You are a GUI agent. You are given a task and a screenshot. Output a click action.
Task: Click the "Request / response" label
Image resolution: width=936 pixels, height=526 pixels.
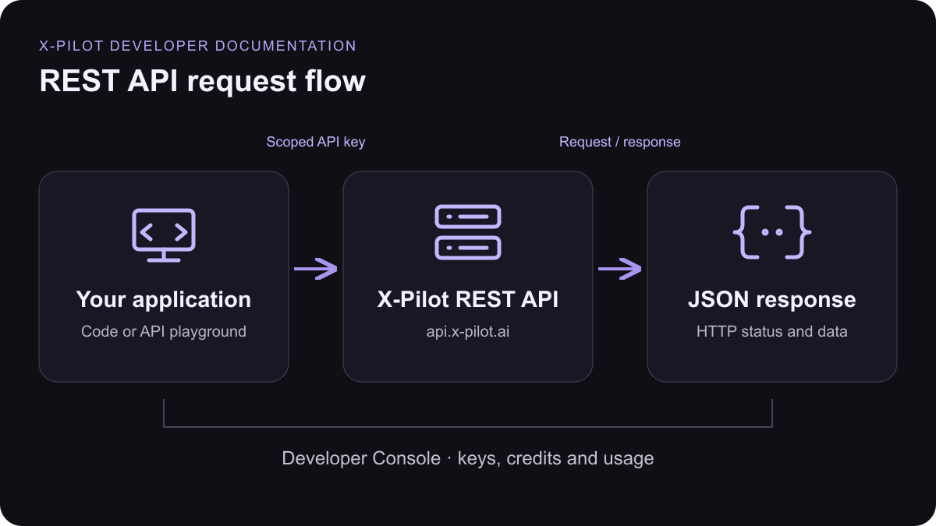tap(620, 142)
